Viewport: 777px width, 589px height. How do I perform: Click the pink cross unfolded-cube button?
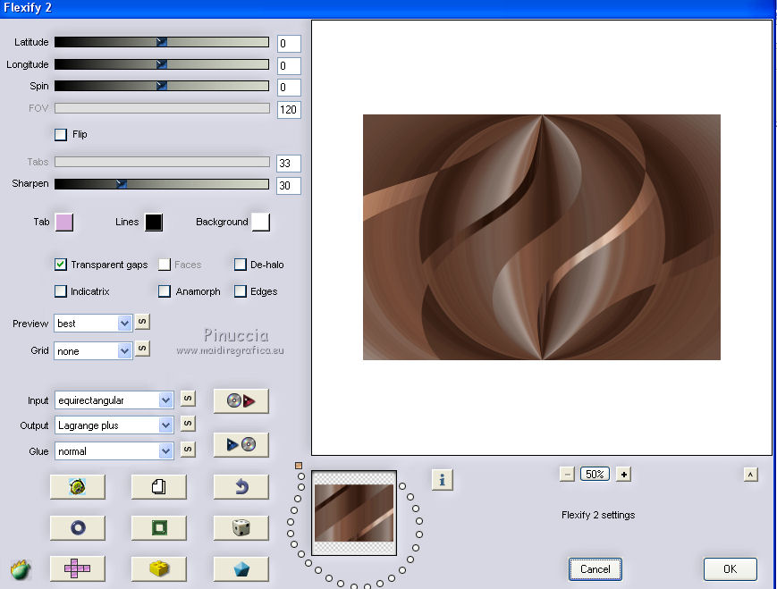click(77, 568)
